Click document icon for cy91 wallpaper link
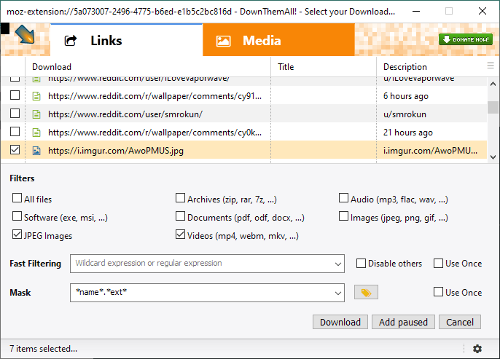Screen dimensions: 500x359 coord(36,96)
